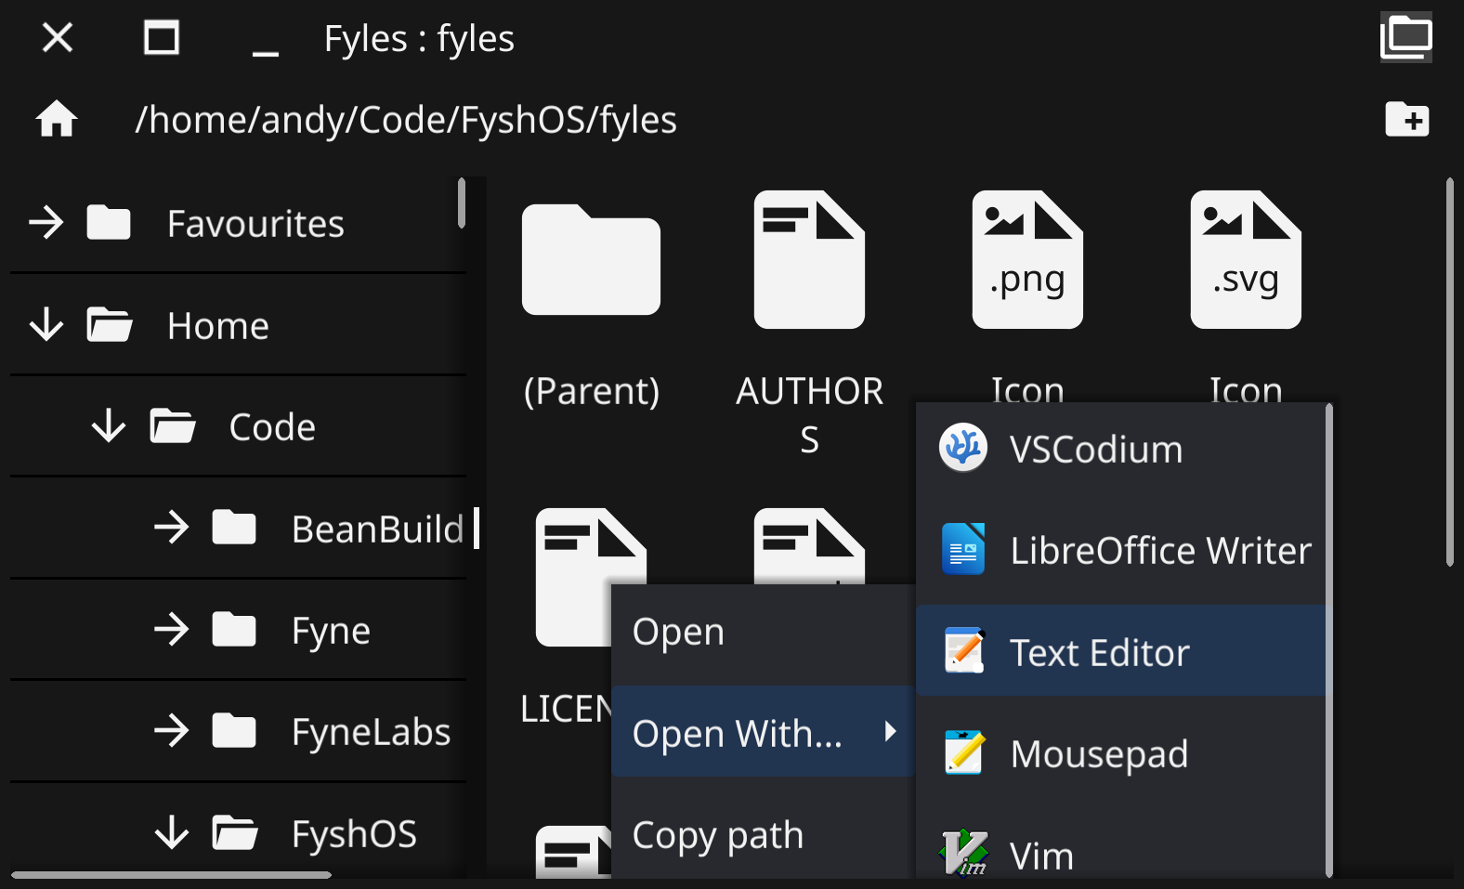Screen dimensions: 1464x889
Task: Select the Favourites label in the tree
Action: point(255,224)
